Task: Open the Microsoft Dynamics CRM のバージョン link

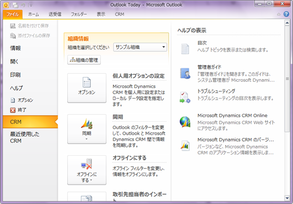Action: [x=236, y=139]
